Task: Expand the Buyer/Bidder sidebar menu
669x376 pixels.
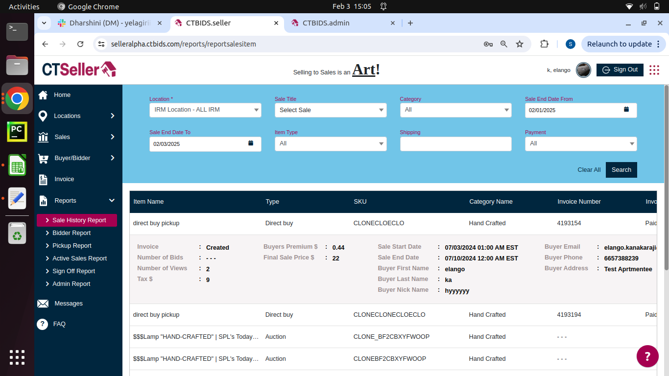Action: [x=112, y=158]
